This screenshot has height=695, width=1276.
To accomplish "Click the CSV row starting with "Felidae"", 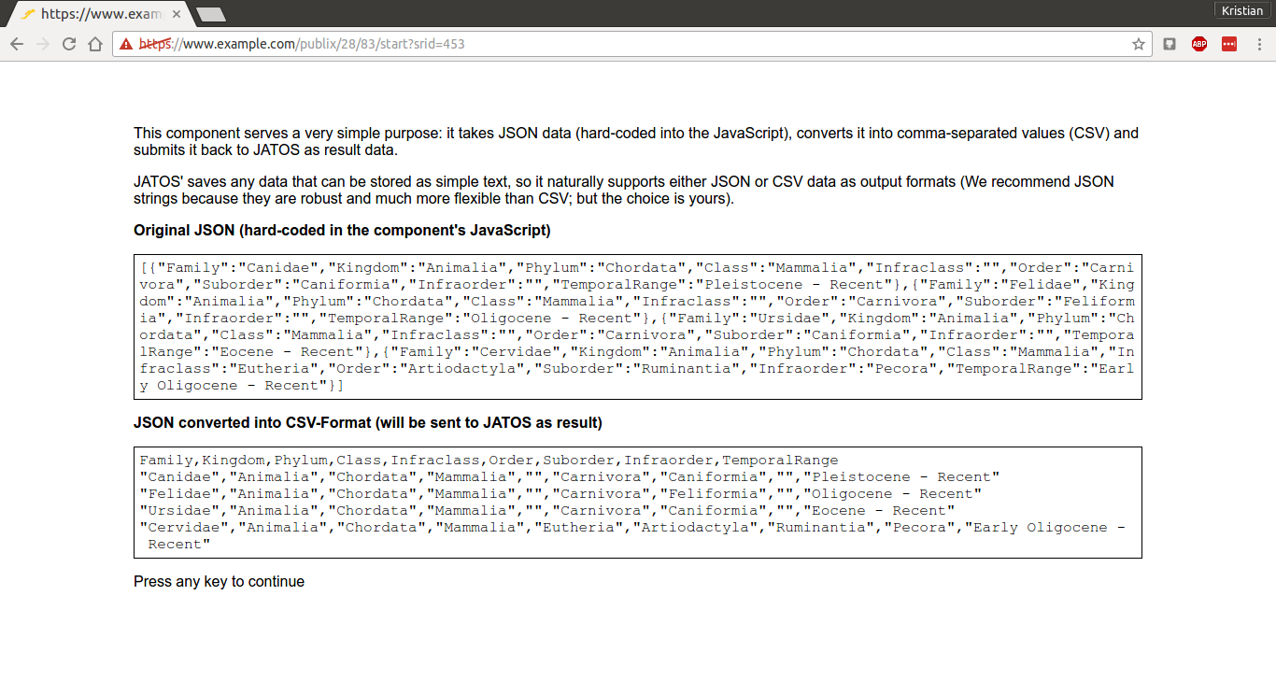I will coord(560,493).
